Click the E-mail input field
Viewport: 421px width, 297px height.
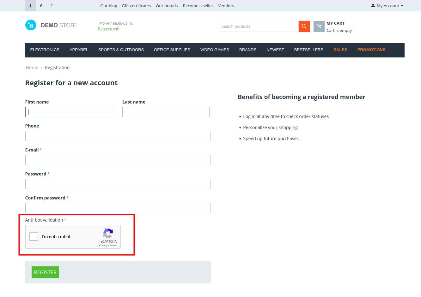coord(118,160)
